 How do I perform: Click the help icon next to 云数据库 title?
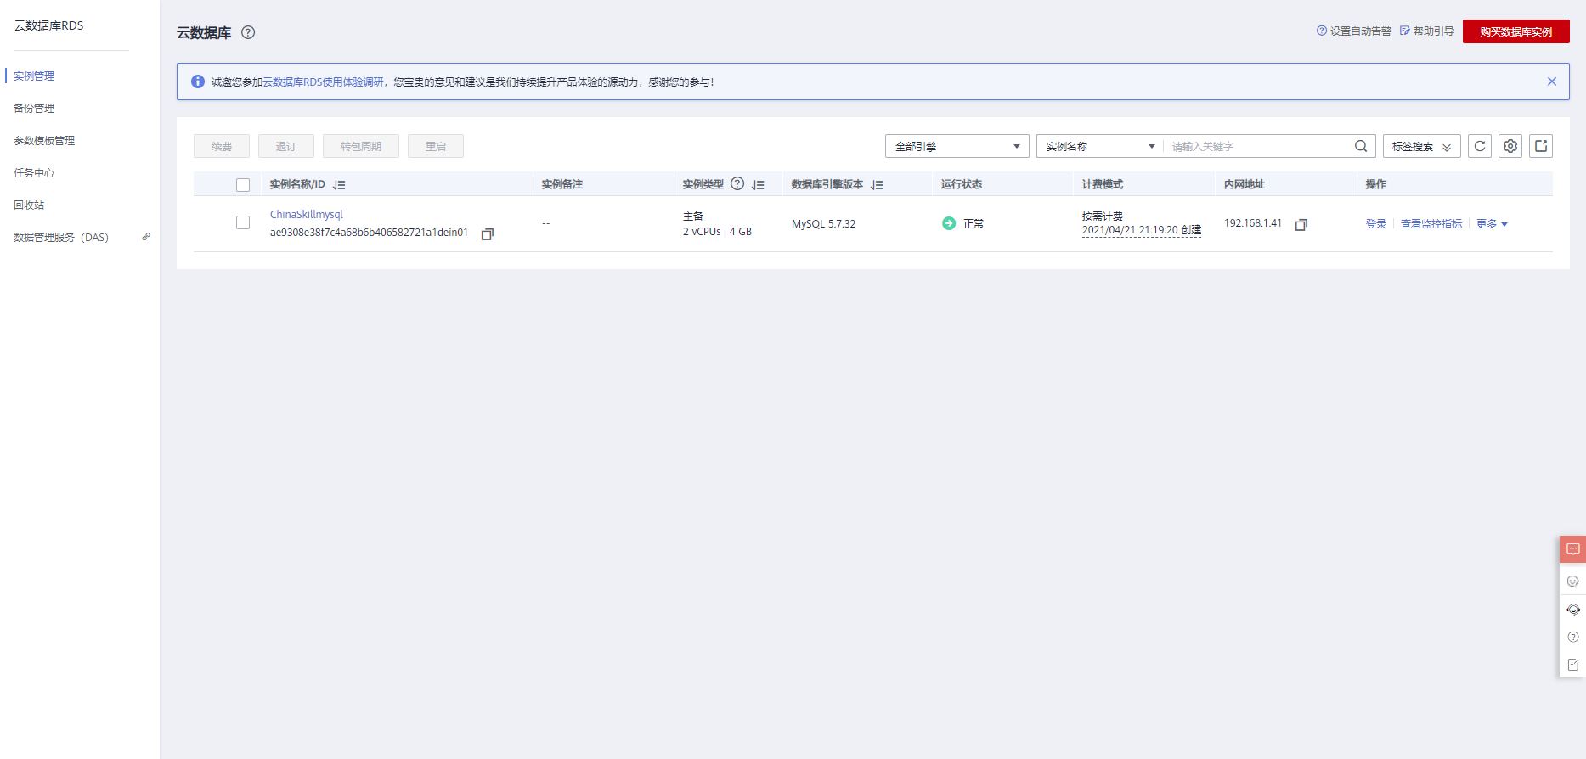click(x=248, y=32)
